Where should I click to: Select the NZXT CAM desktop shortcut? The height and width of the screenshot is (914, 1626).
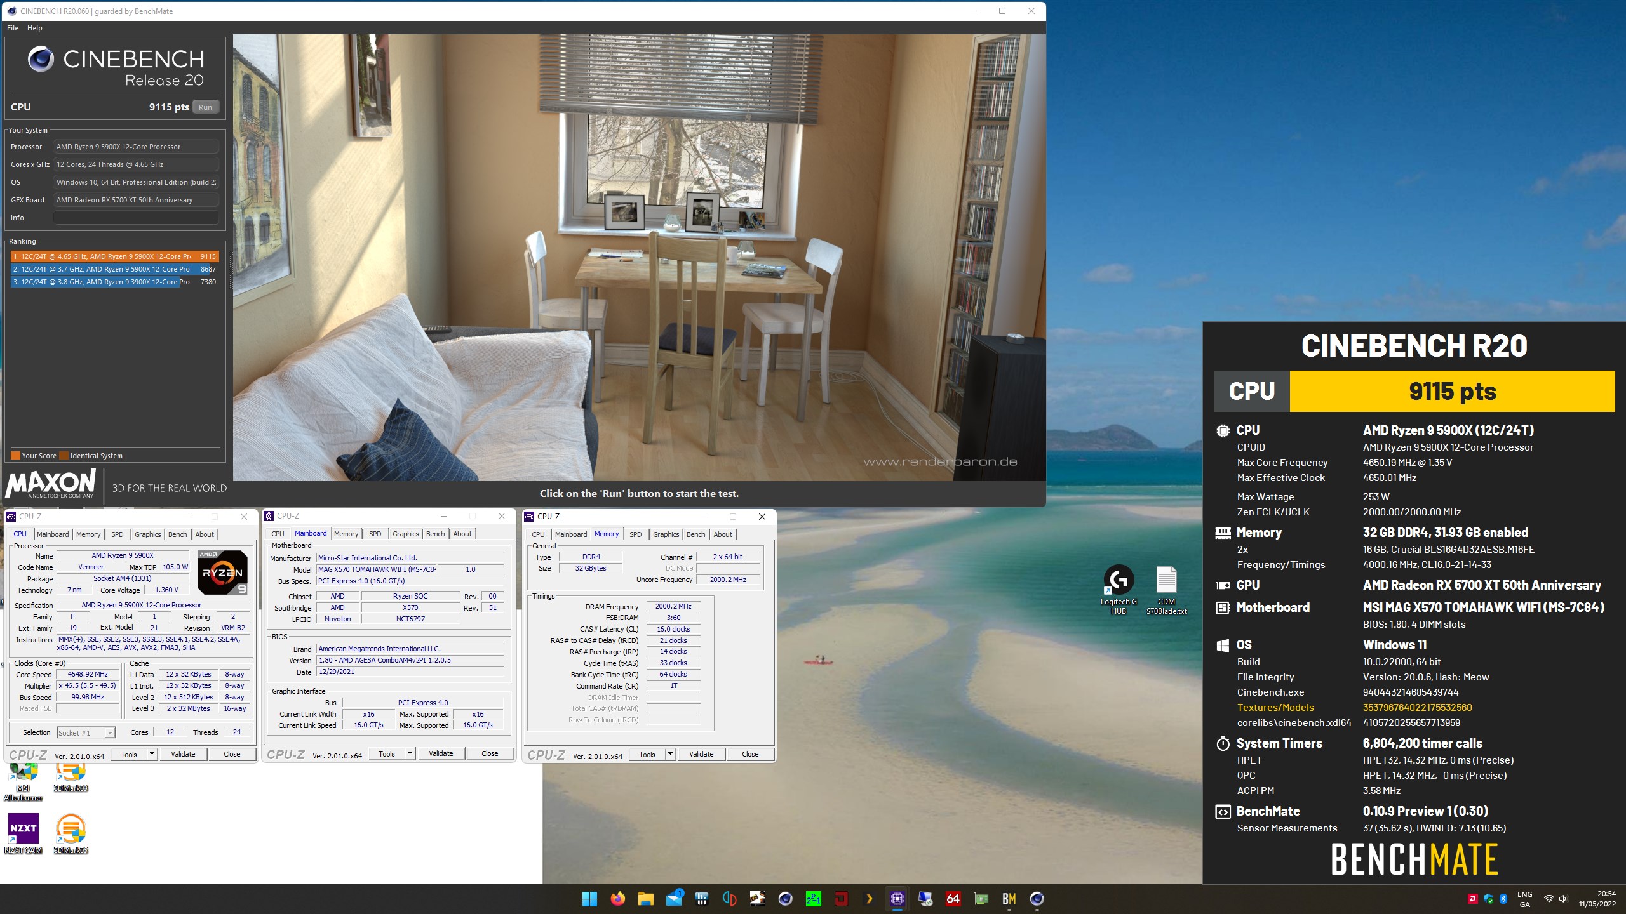24,834
